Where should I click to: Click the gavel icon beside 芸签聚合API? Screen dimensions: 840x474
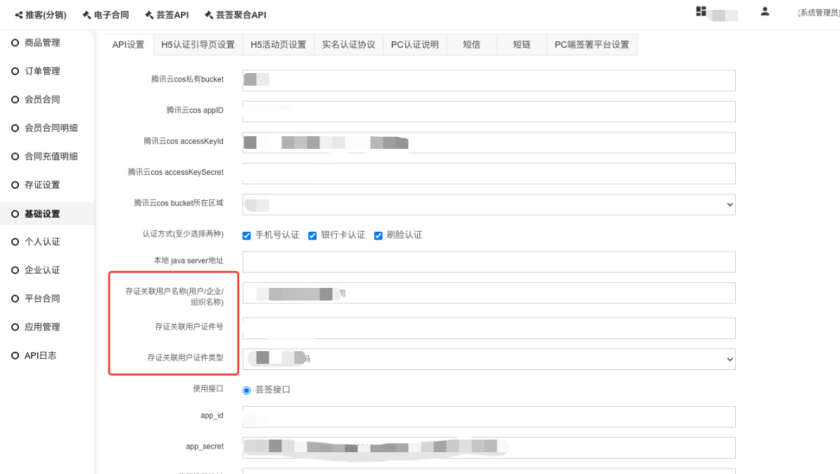[x=209, y=15]
